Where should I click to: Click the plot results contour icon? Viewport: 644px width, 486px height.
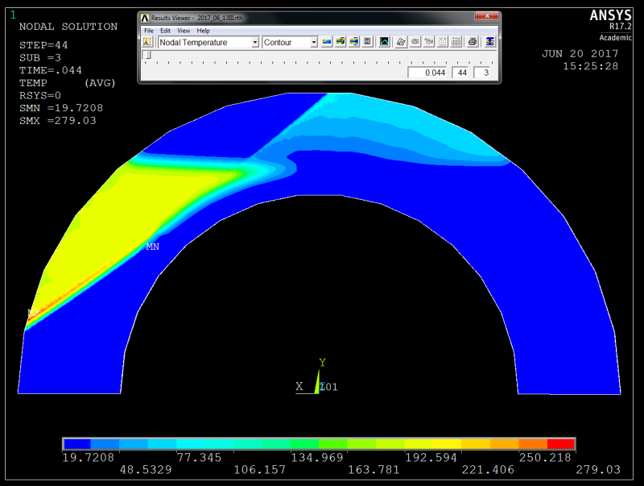pos(327,42)
